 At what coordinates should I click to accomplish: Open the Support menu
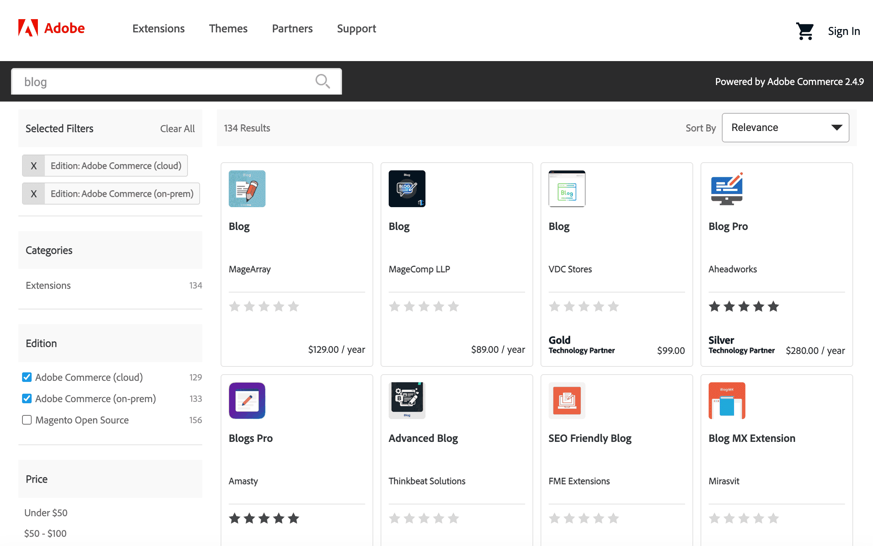pos(356,29)
